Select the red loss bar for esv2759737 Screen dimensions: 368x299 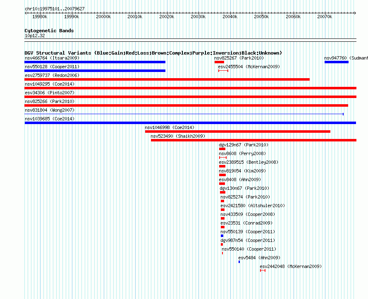pyautogui.click(x=167, y=79)
